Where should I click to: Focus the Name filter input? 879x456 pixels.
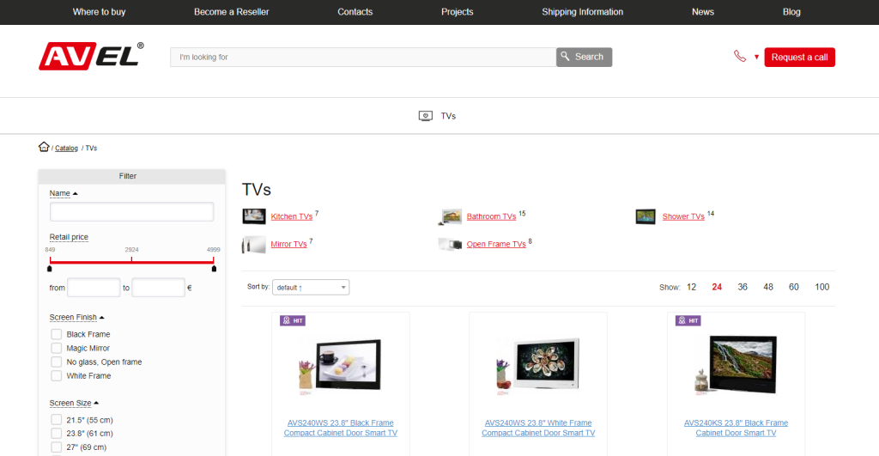(x=131, y=211)
